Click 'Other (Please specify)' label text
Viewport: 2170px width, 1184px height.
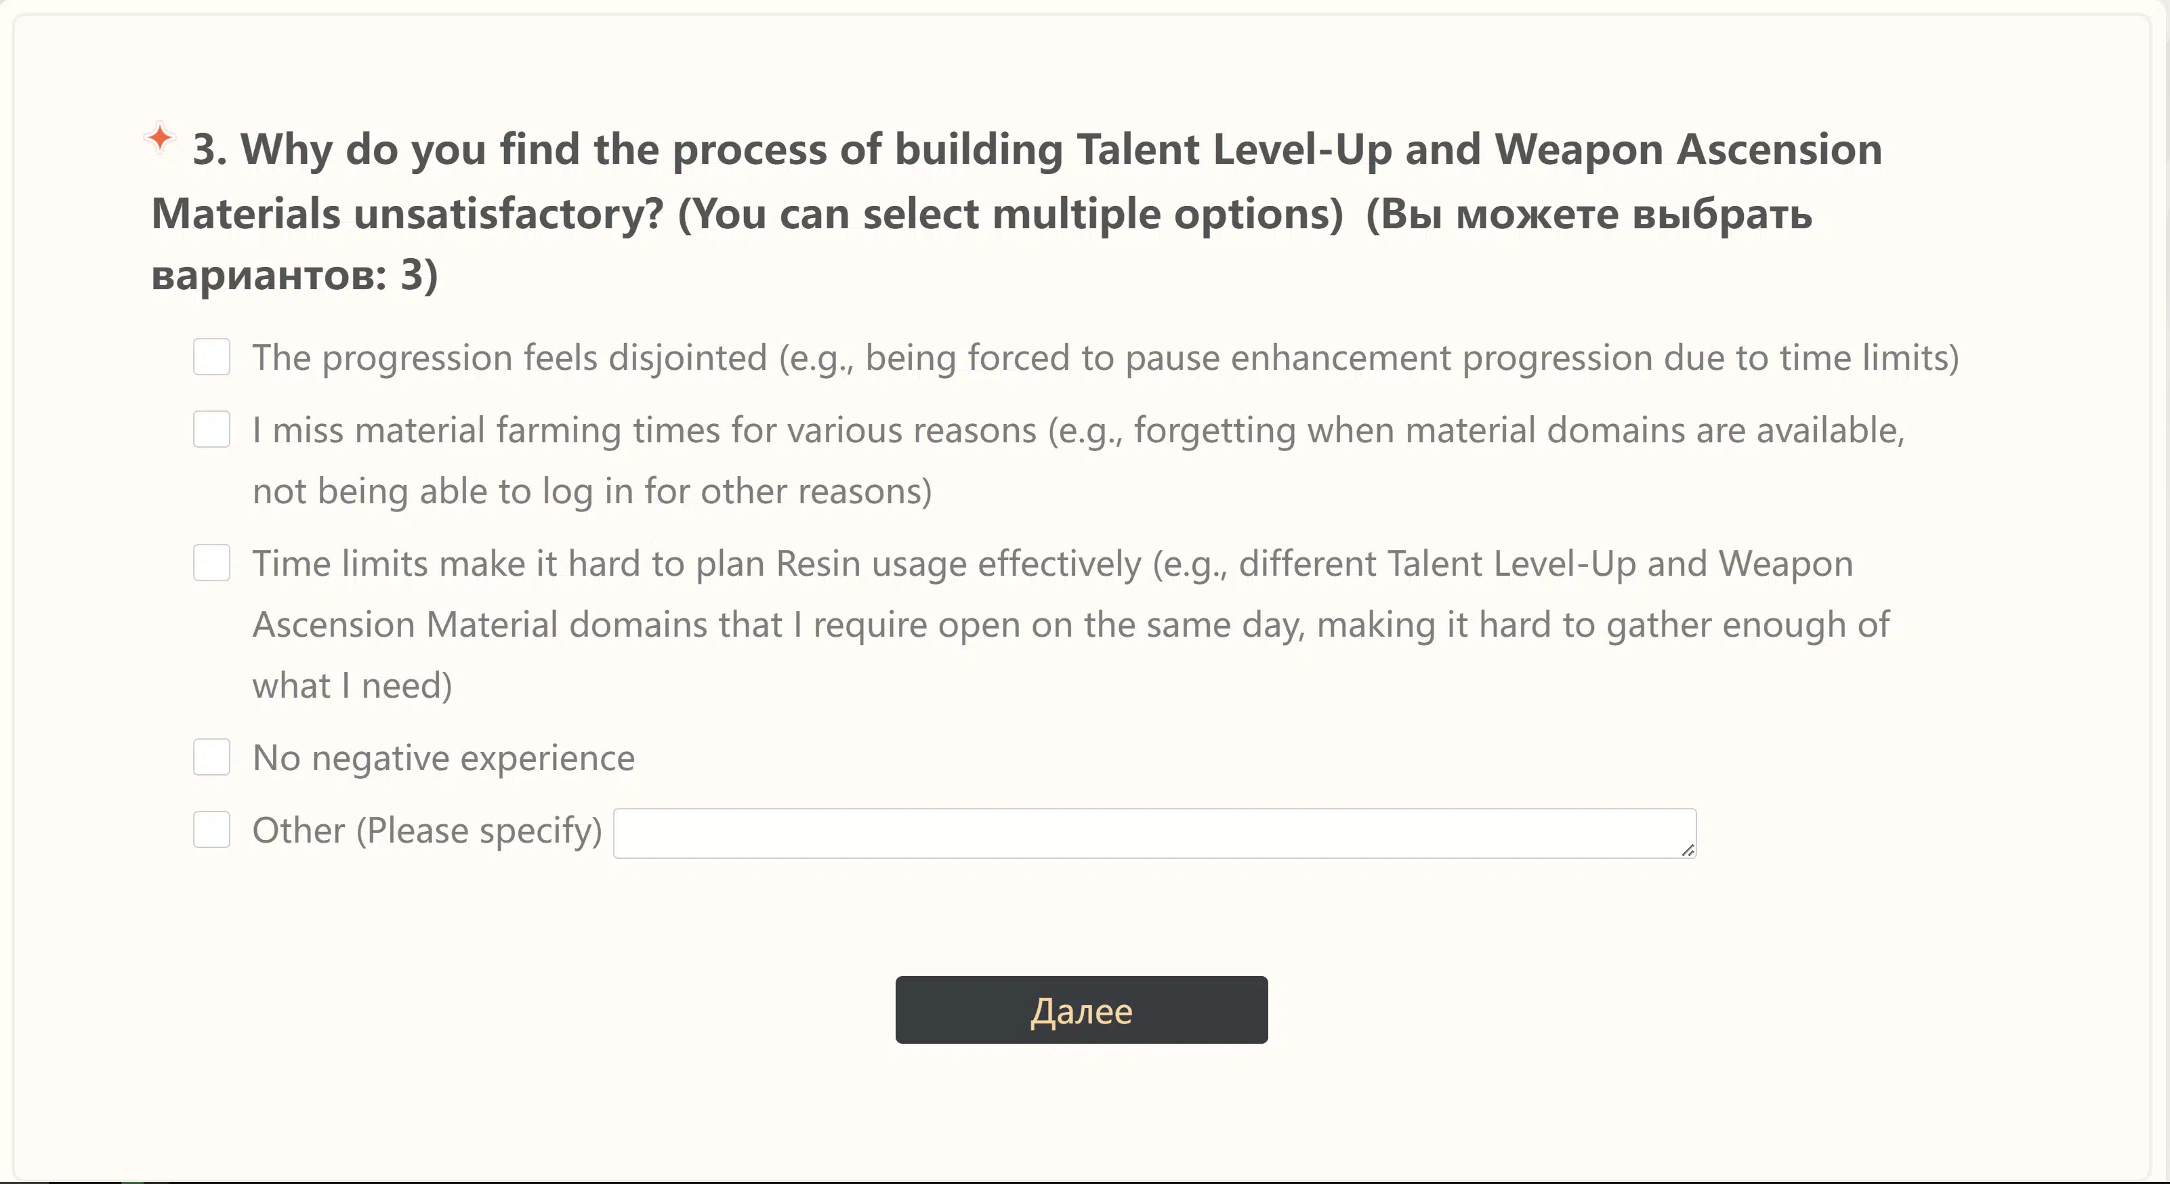tap(427, 831)
